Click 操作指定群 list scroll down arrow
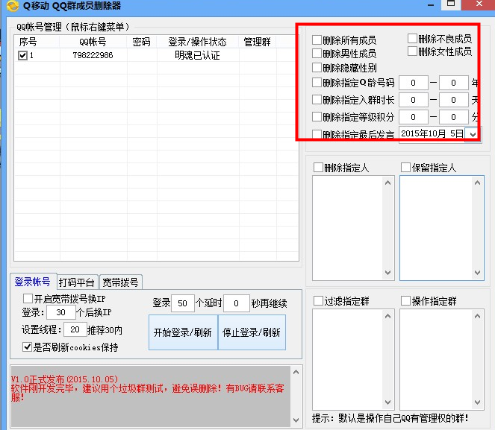This screenshot has width=495, height=430. coord(477,402)
